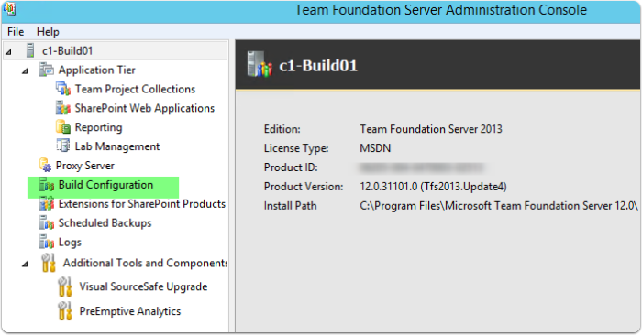The width and height of the screenshot is (642, 335).
Task: Click the Proxy Server icon
Action: coord(45,165)
